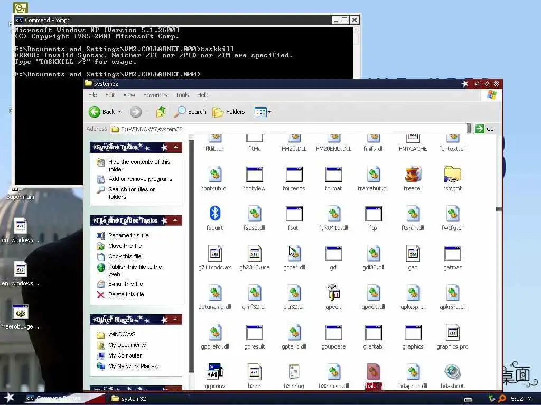Click the Go button beside address bar
This screenshot has height=405, width=541.
click(x=485, y=129)
